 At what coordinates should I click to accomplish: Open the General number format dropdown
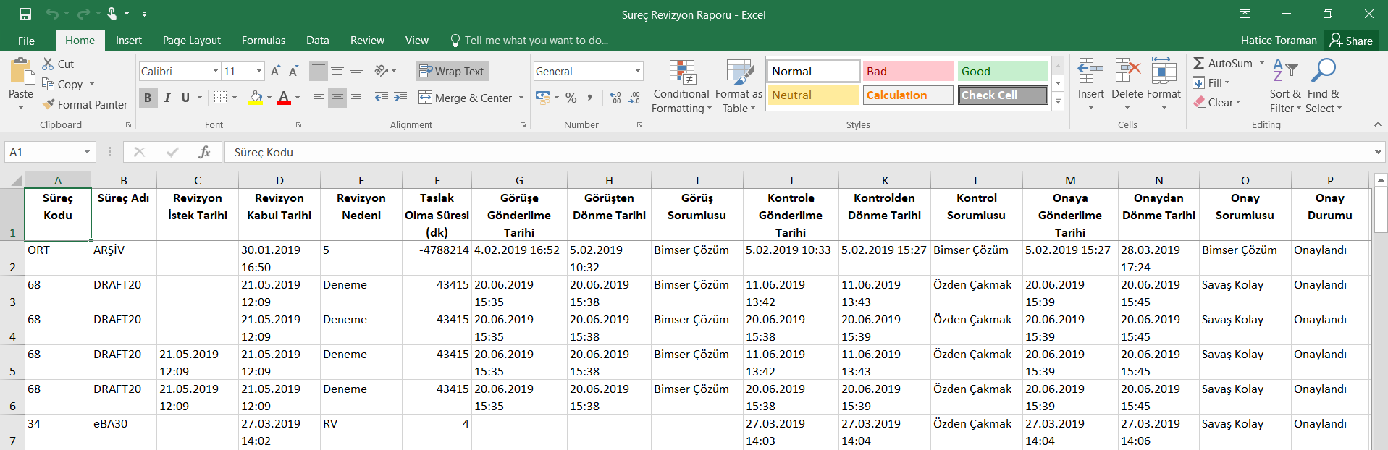(637, 71)
